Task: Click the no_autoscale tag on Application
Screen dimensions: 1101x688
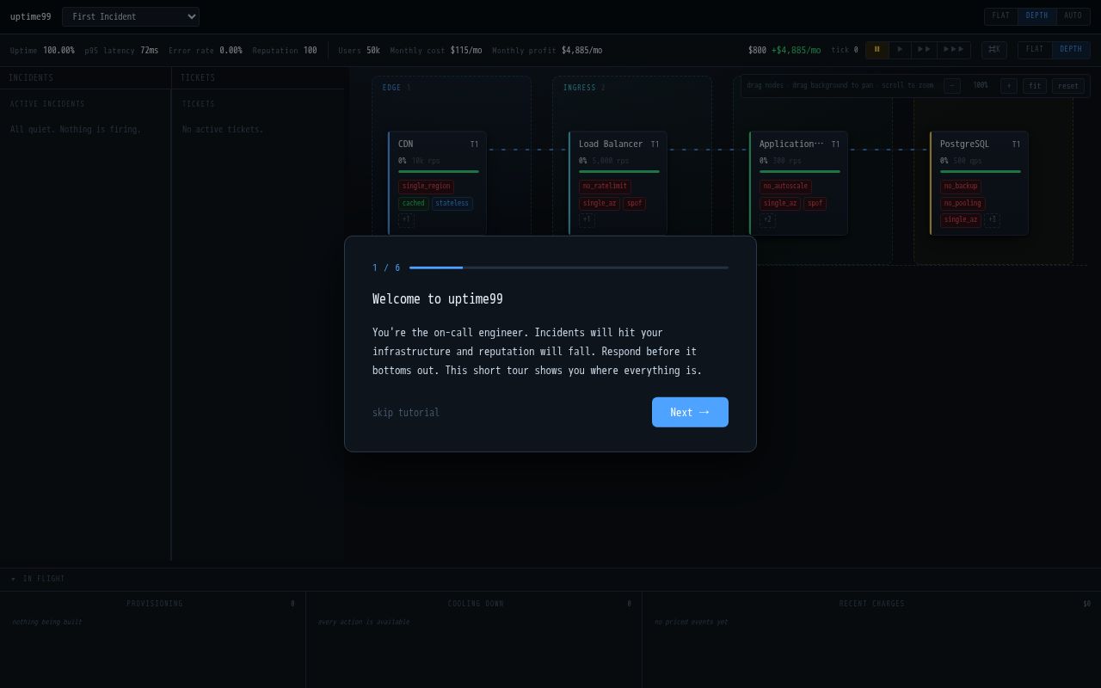Action: [x=785, y=187]
